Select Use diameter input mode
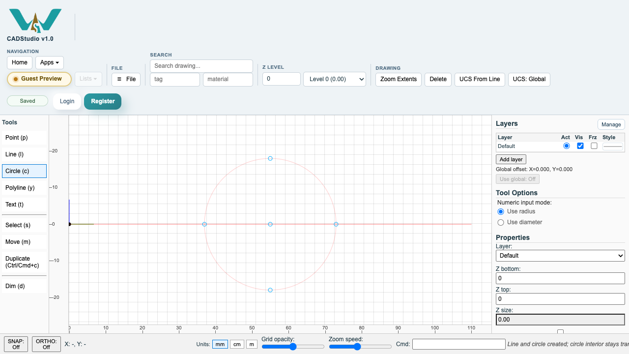The width and height of the screenshot is (629, 354). pyautogui.click(x=501, y=222)
